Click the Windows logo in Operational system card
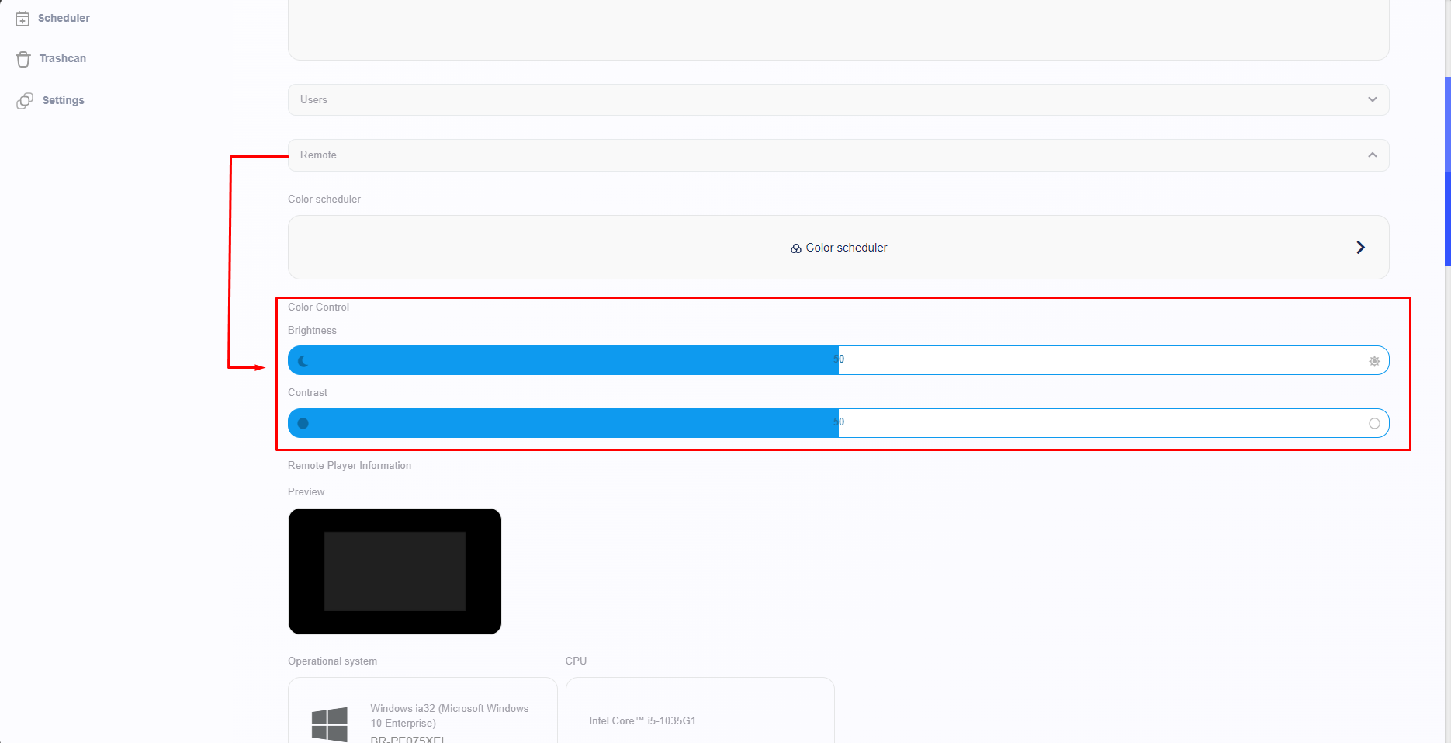1451x743 pixels. (x=330, y=724)
